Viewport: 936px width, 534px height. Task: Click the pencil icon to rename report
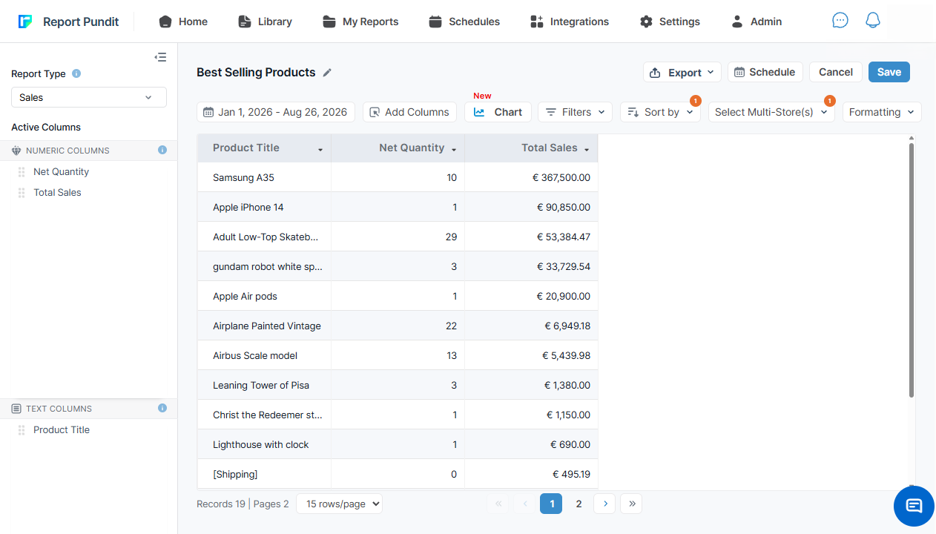point(327,73)
